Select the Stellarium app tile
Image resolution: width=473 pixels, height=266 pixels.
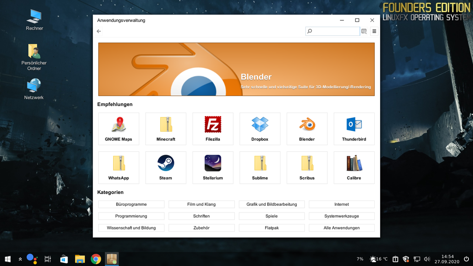(213, 168)
